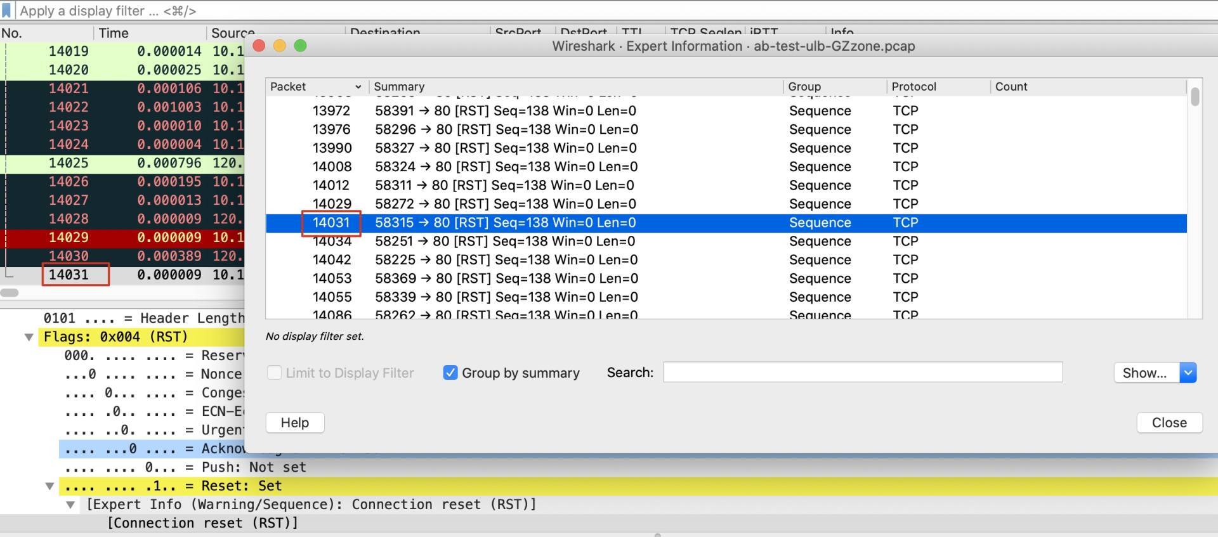Select expert row for packet 14042
The height and width of the screenshot is (537, 1218).
coord(726,260)
